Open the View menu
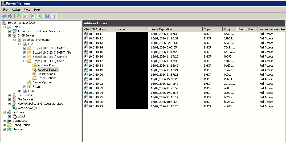Screen dimensions: 286x142 [27, 10]
